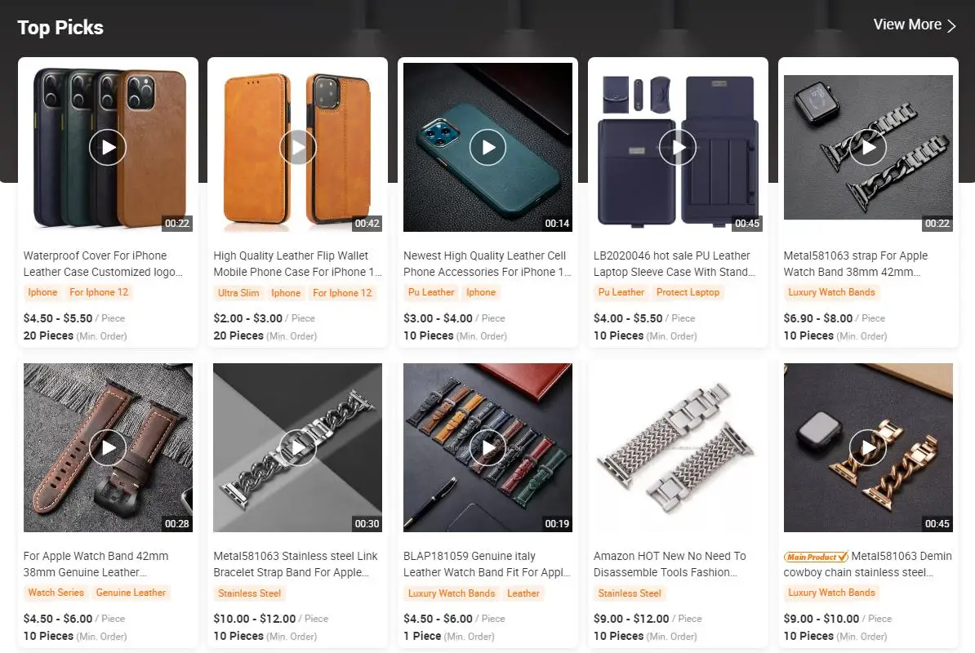Play the PU Leather Laptop Sleeve video
The width and height of the screenshot is (975, 653).
coord(678,147)
